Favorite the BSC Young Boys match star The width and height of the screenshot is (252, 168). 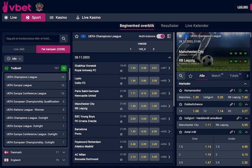point(121,122)
